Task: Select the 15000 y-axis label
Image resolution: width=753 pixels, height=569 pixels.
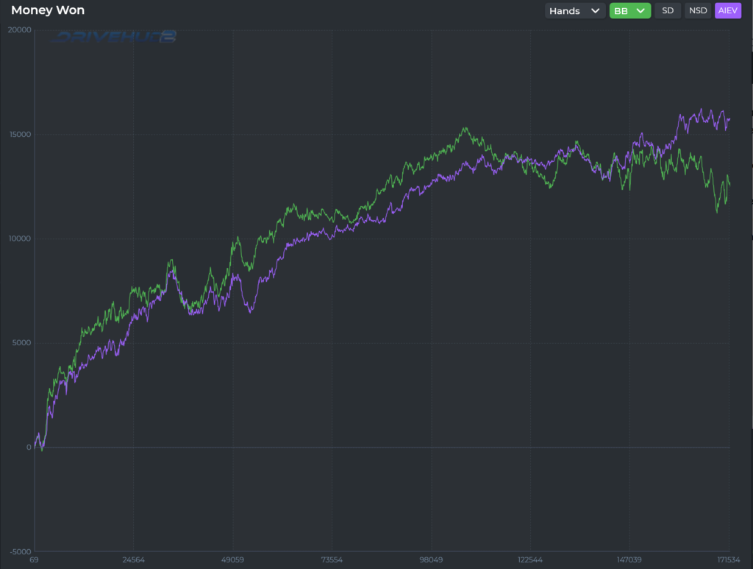Action: 18,135
